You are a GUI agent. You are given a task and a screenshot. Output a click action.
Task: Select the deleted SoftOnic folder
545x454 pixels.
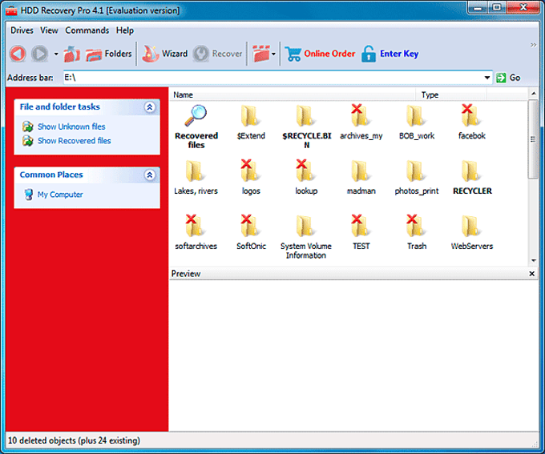[251, 232]
